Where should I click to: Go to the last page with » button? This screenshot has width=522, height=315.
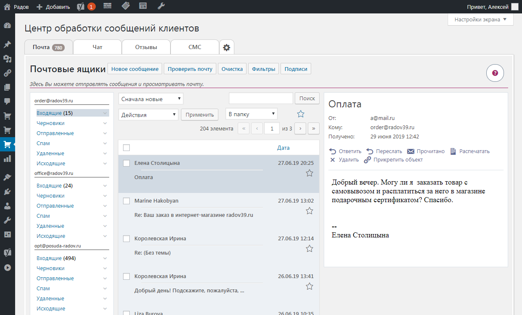pyautogui.click(x=314, y=128)
